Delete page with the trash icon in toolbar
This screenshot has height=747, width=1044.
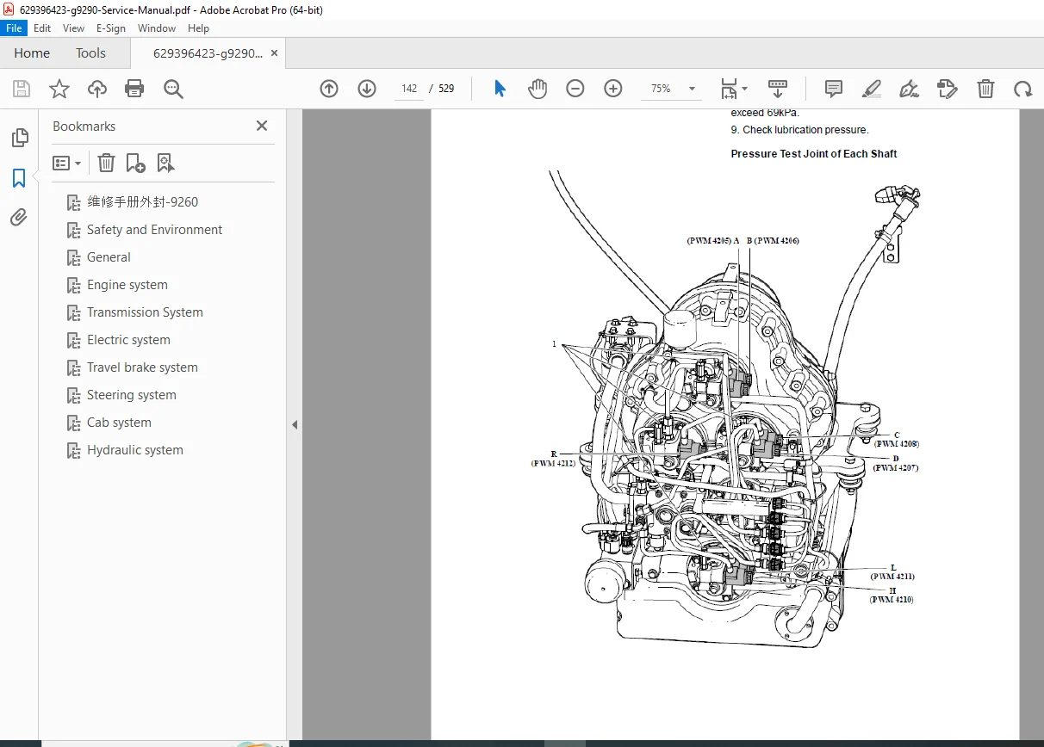pyautogui.click(x=985, y=89)
